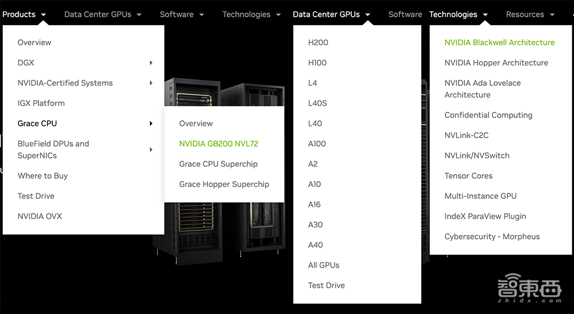Pick L40S from the GPU list
The width and height of the screenshot is (574, 314).
tap(317, 103)
